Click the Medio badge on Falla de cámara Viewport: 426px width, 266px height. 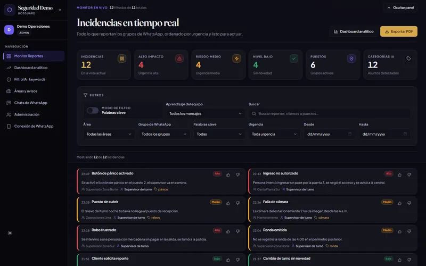pyautogui.click(x=387, y=202)
